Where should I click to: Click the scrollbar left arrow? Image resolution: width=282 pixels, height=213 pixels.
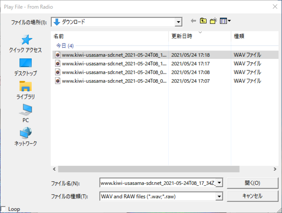[x=54, y=169]
